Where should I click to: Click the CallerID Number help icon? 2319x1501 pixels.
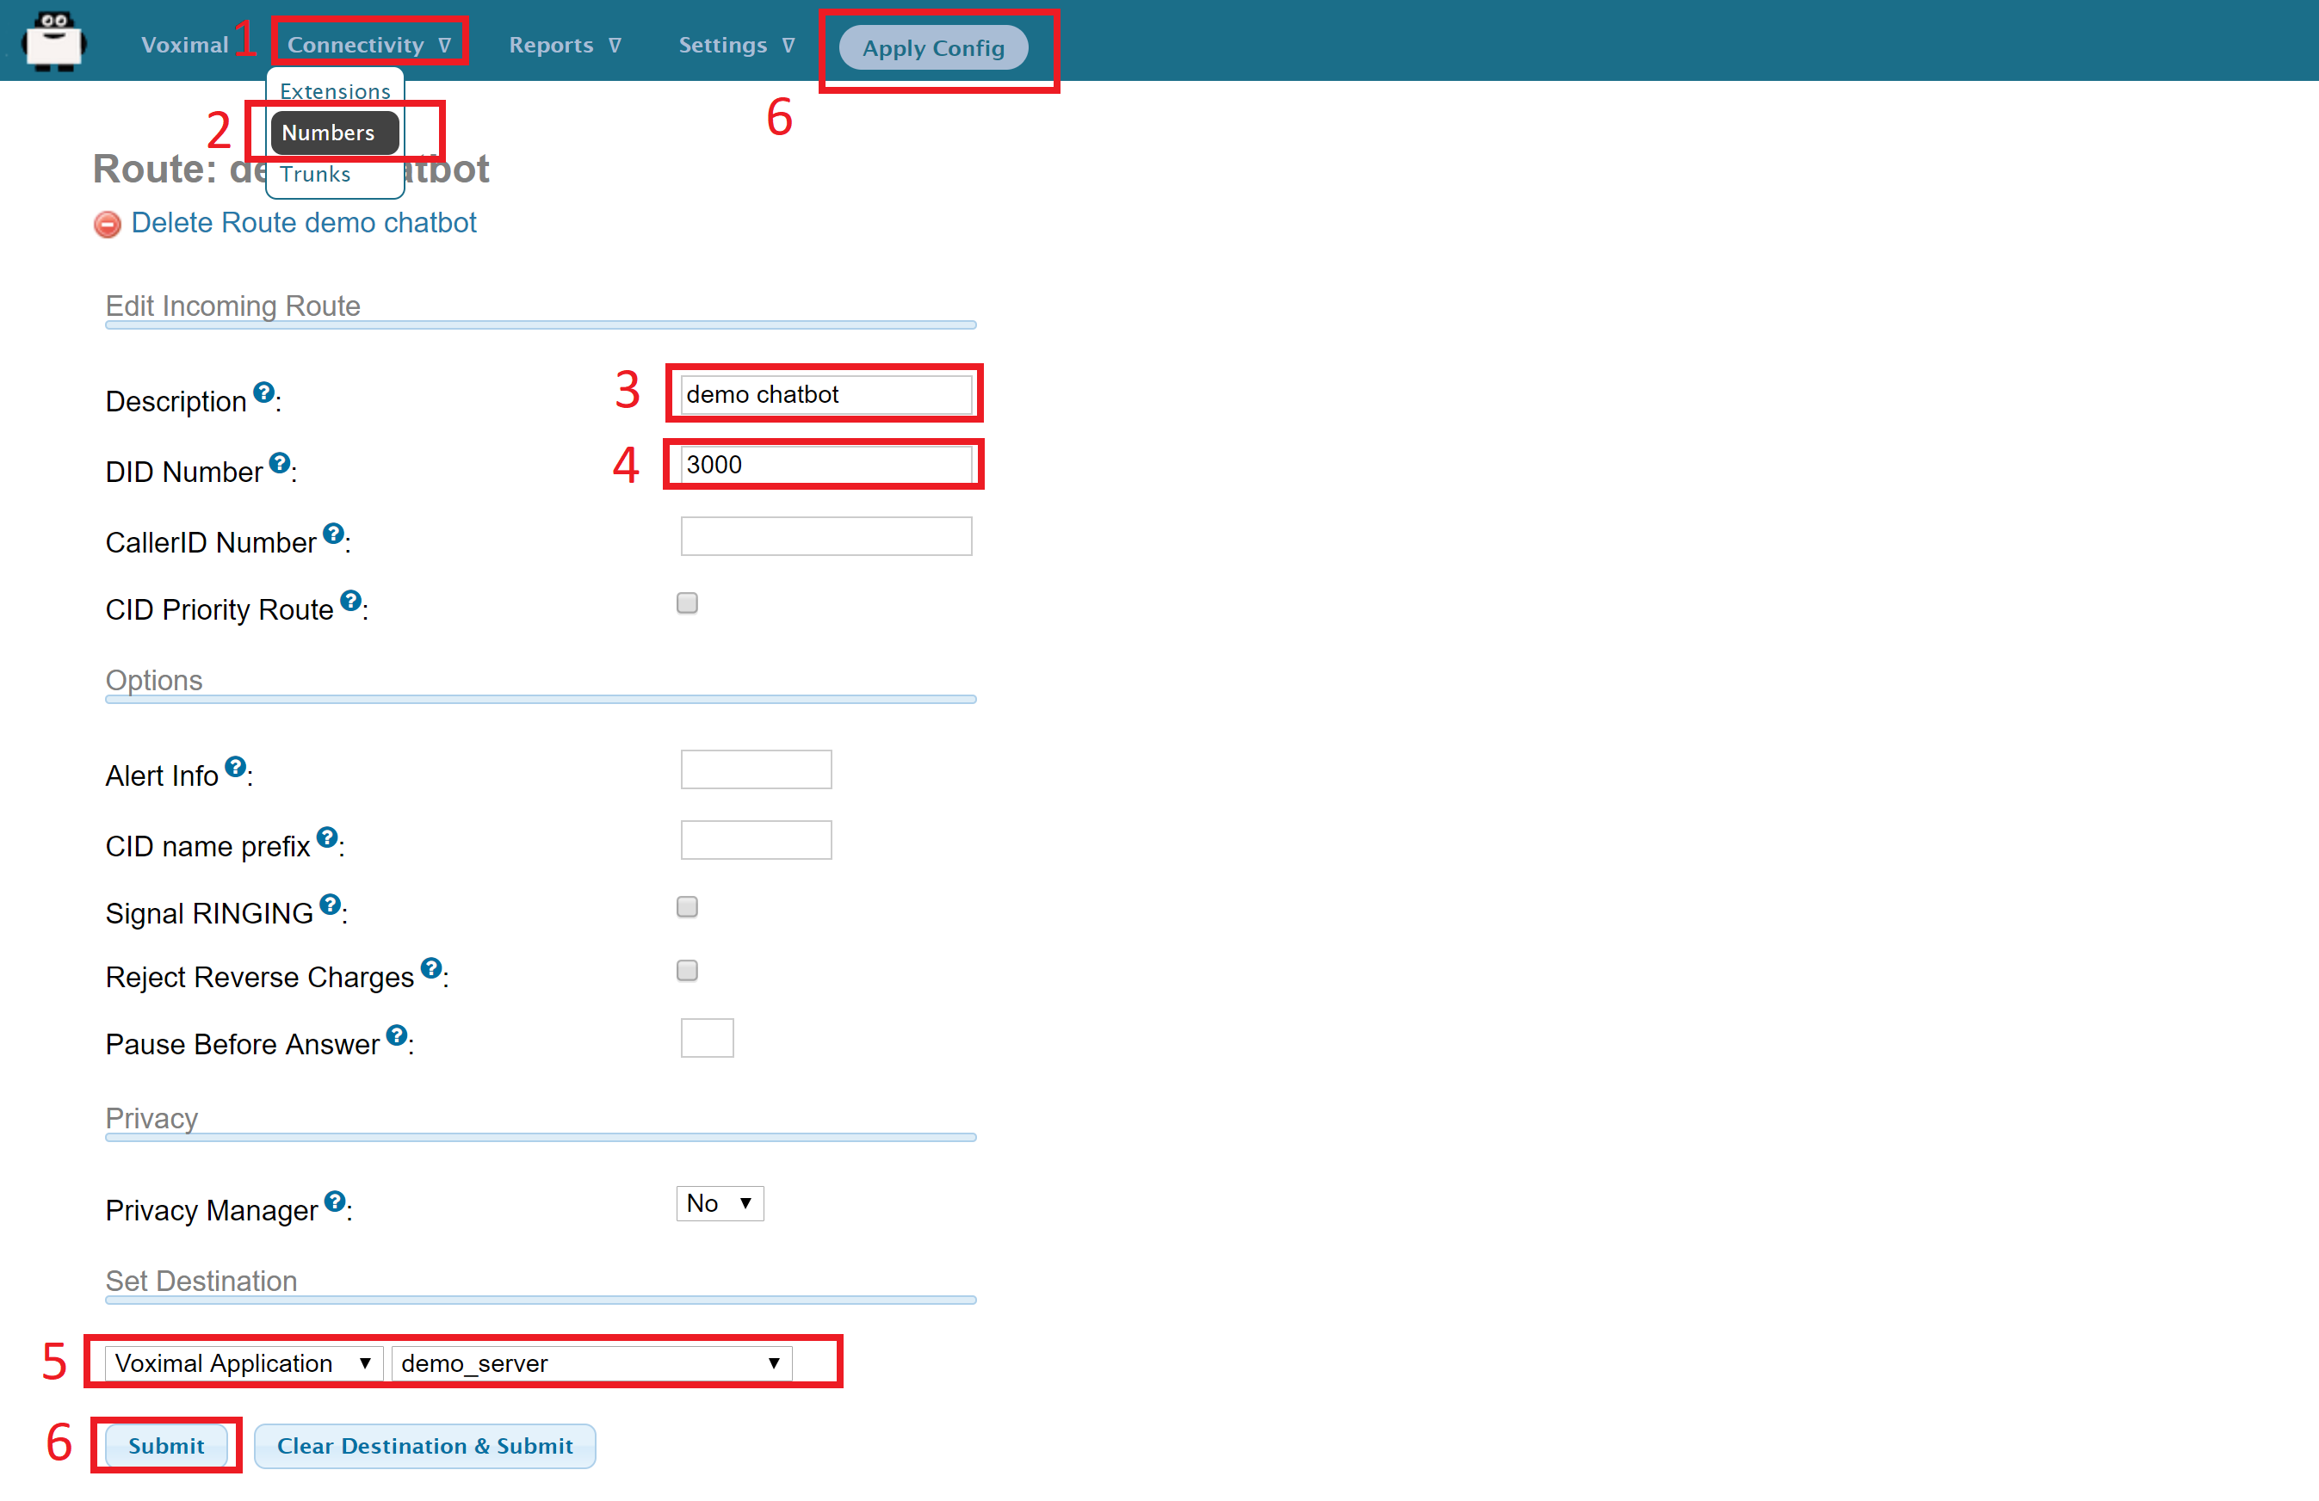tap(333, 533)
